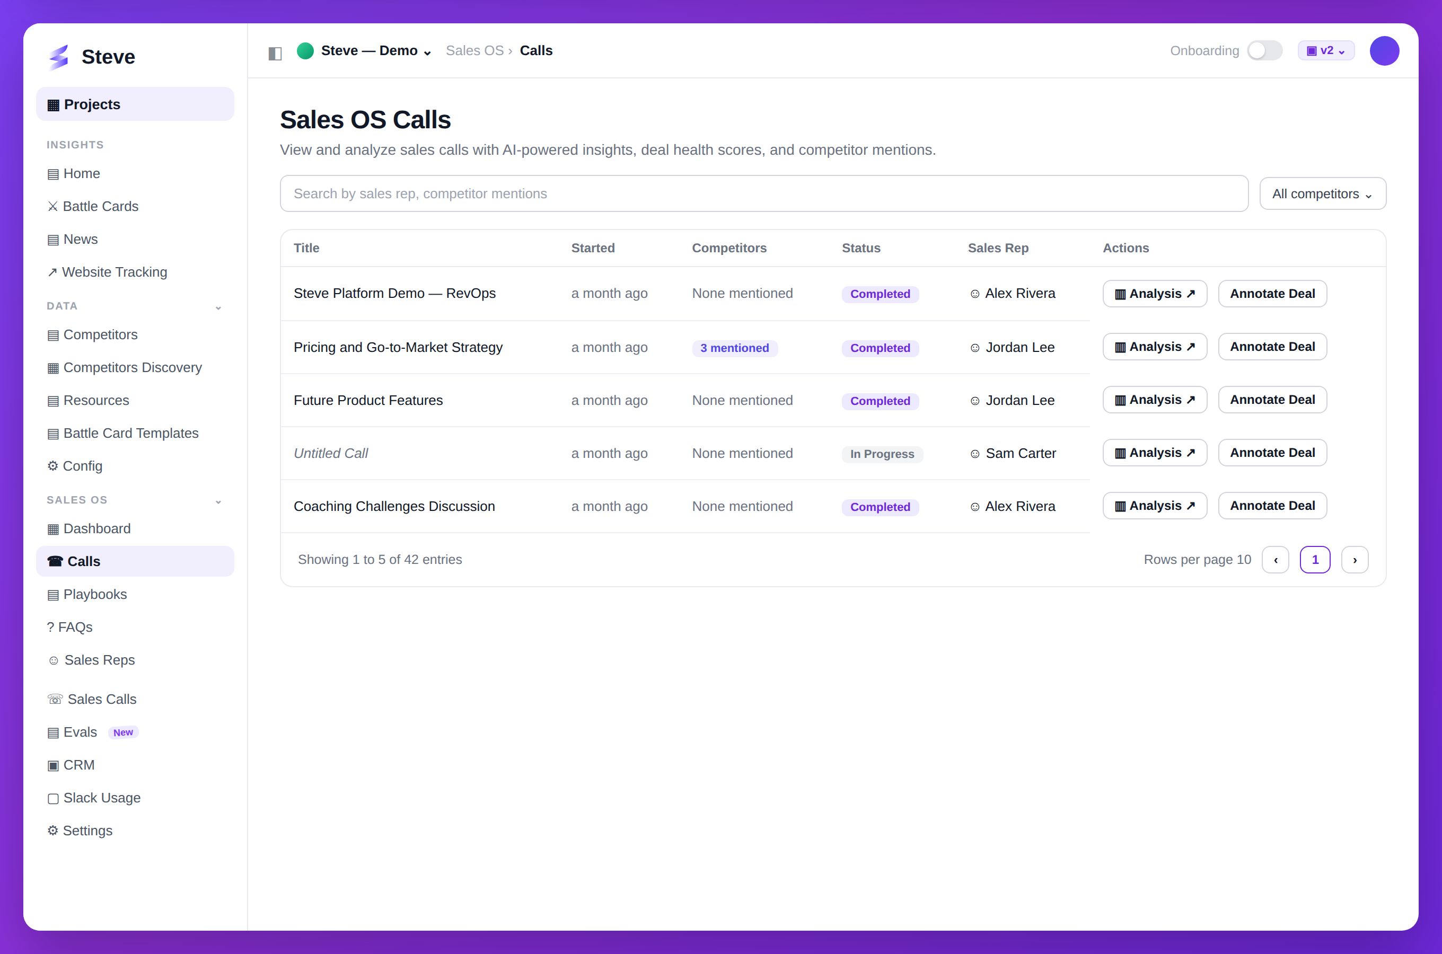This screenshot has width=1442, height=954.
Task: Click the Dashboard grid icon
Action: click(53, 529)
